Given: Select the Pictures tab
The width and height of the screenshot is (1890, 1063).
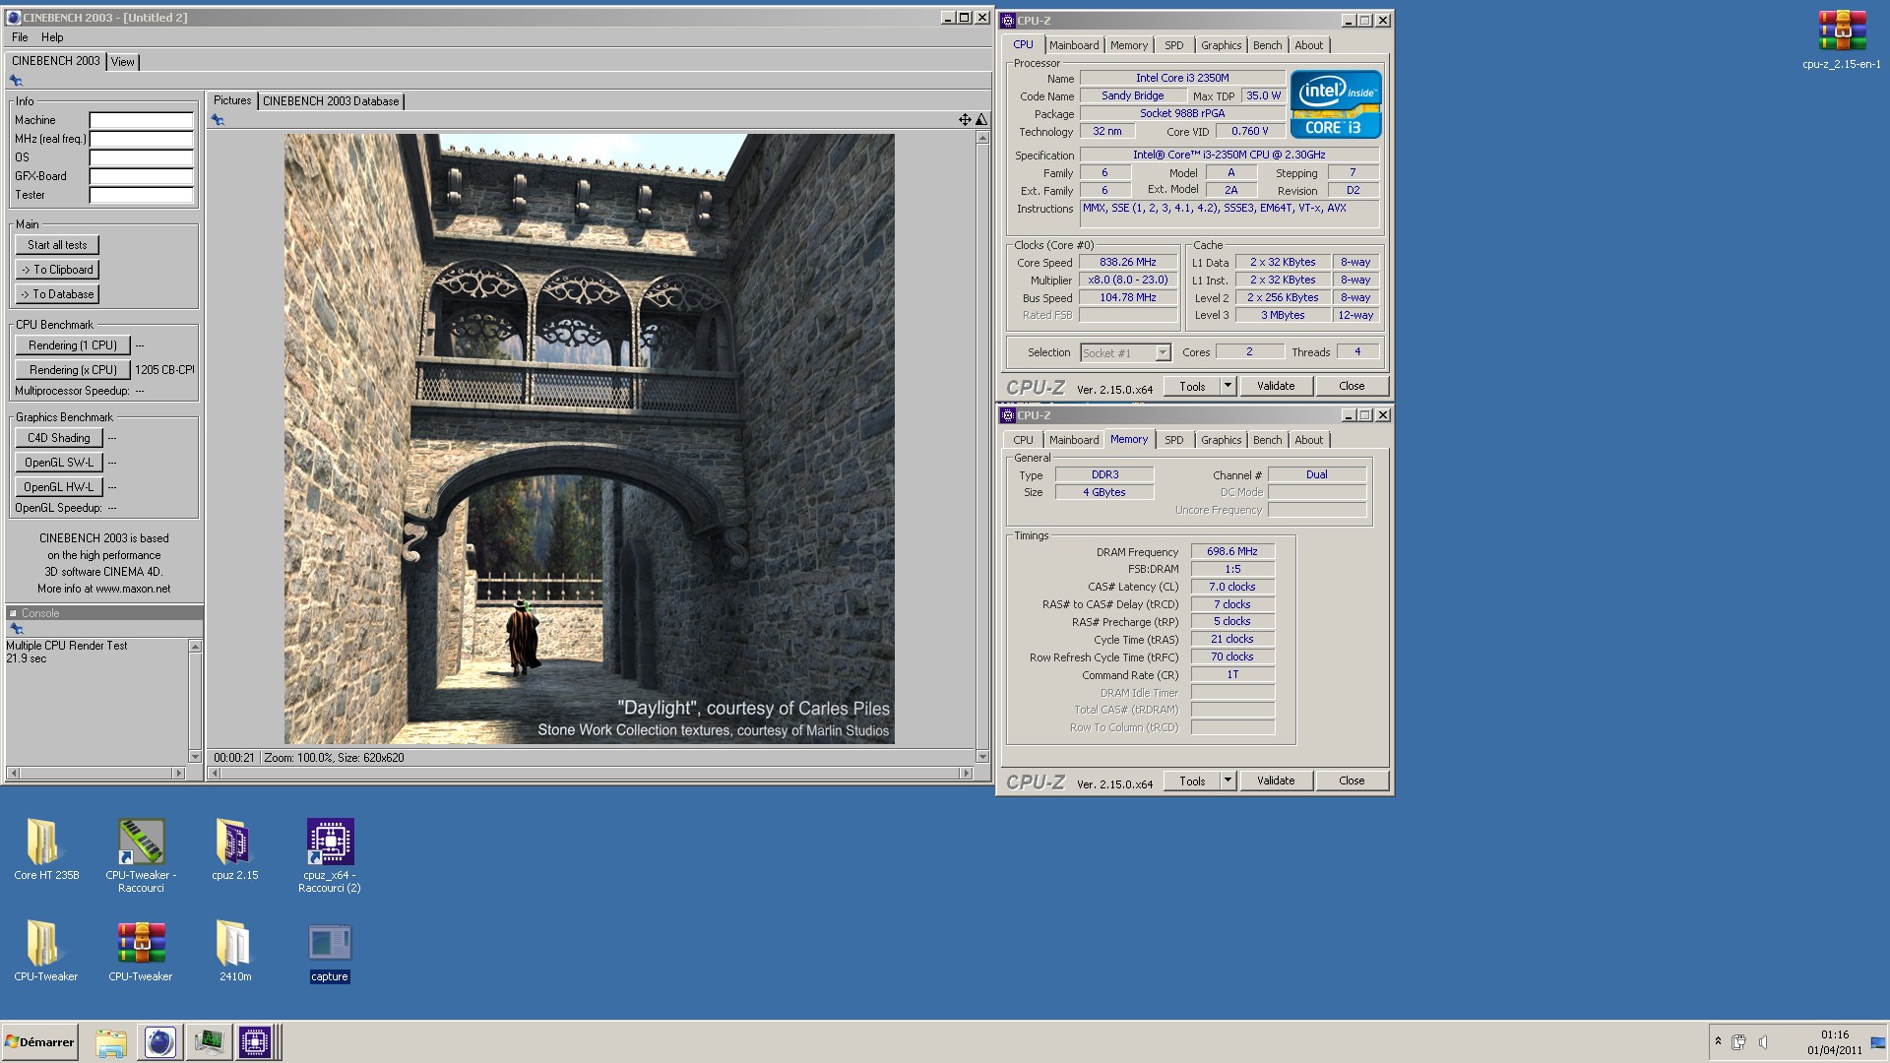Looking at the screenshot, I should 232,100.
